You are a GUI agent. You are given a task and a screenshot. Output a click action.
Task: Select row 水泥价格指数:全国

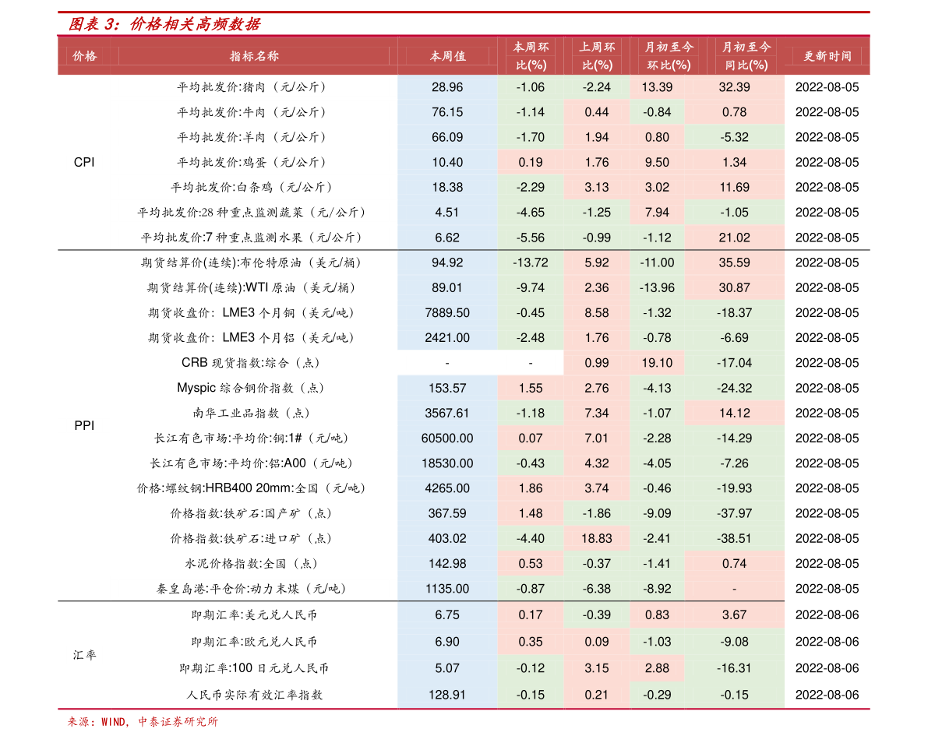[x=464, y=564]
